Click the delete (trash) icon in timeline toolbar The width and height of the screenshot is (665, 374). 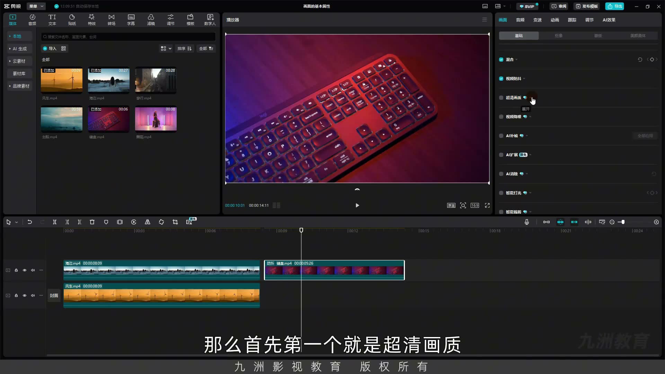tap(92, 222)
